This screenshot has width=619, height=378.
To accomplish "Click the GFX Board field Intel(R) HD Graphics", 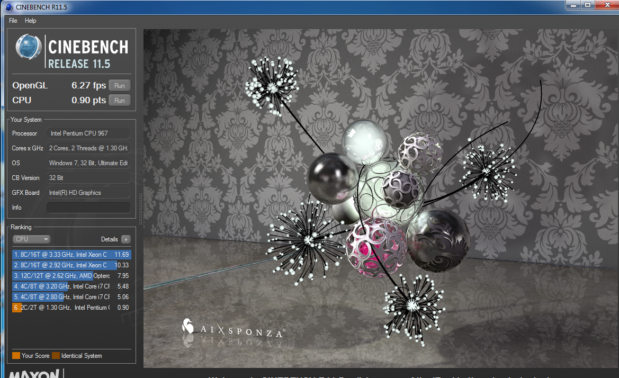I will [88, 193].
